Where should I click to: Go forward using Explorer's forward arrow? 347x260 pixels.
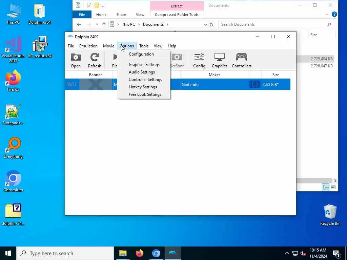point(89,24)
